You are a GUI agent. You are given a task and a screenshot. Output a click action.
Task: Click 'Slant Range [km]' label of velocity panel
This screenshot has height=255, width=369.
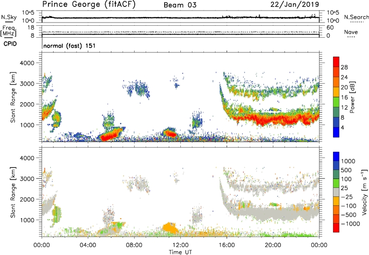pos(13,192)
